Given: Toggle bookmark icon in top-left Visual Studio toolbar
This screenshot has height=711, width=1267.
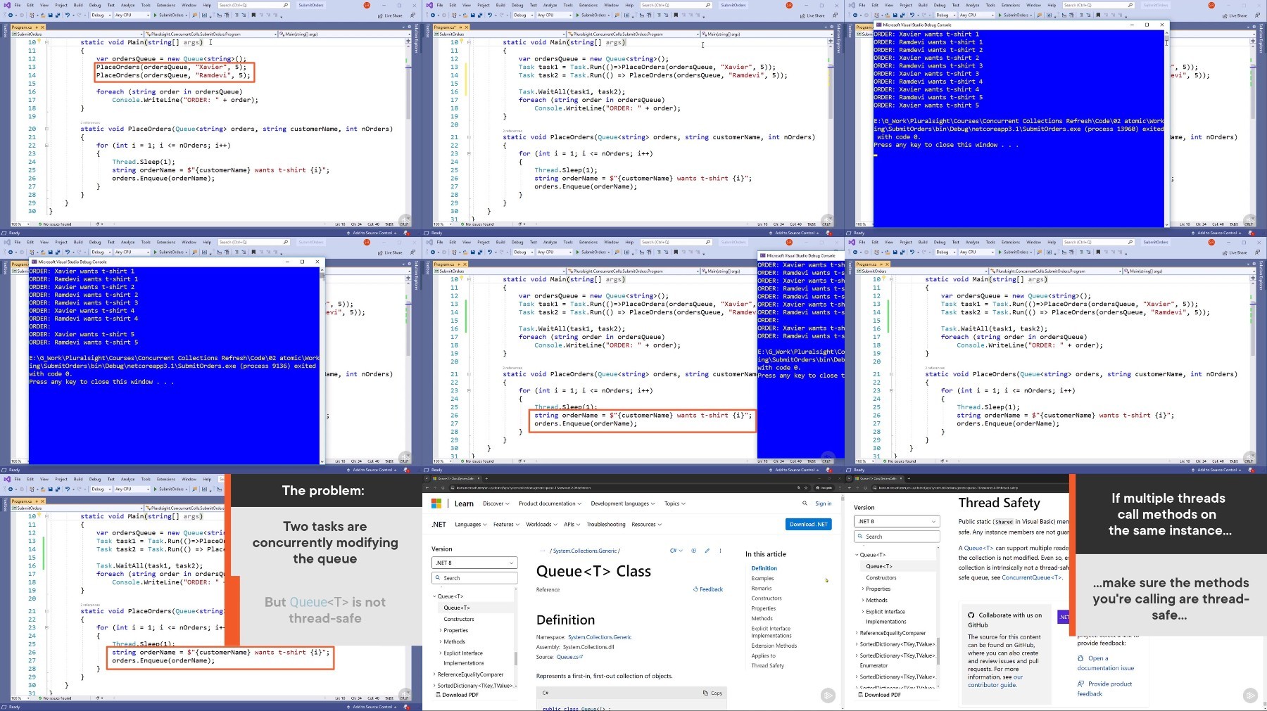Looking at the screenshot, I should pos(253,15).
